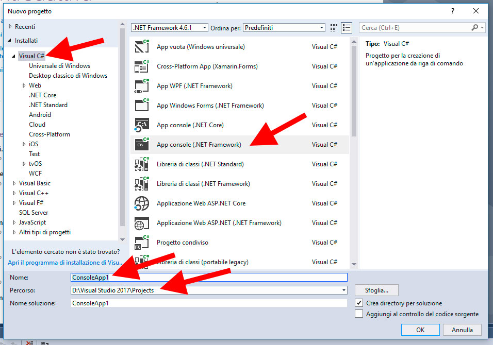Select the Android category

click(x=40, y=115)
